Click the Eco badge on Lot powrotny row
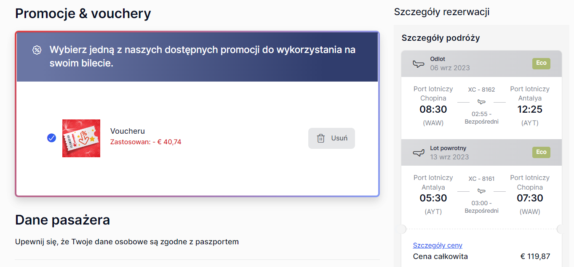This screenshot has width=574, height=267. tap(541, 152)
